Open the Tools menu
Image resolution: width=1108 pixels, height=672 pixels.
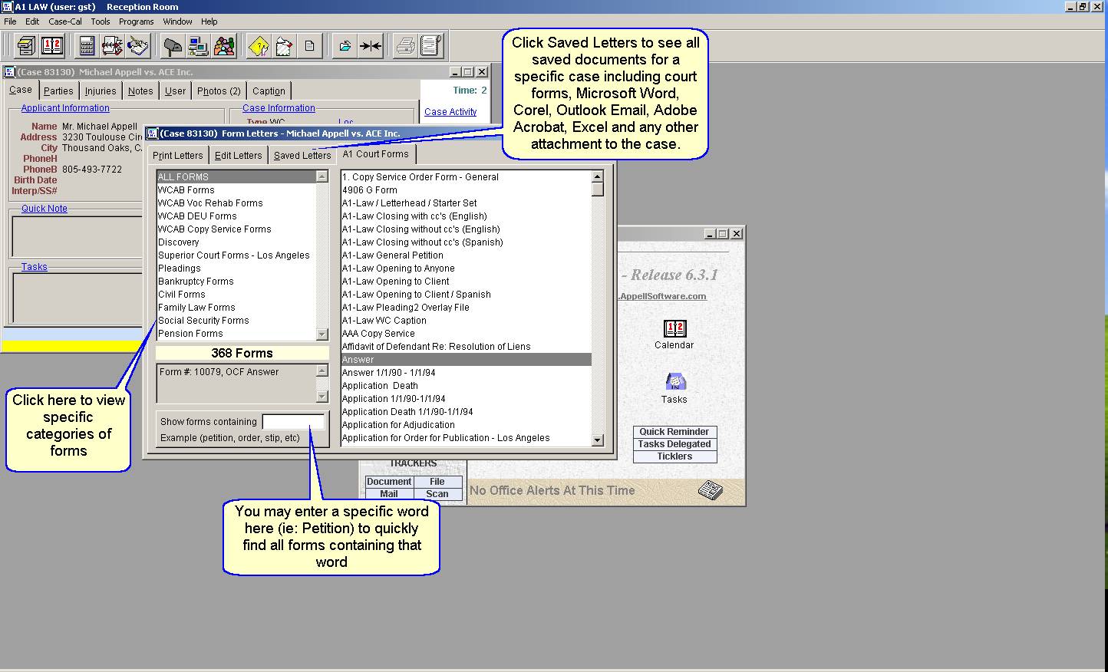(101, 21)
